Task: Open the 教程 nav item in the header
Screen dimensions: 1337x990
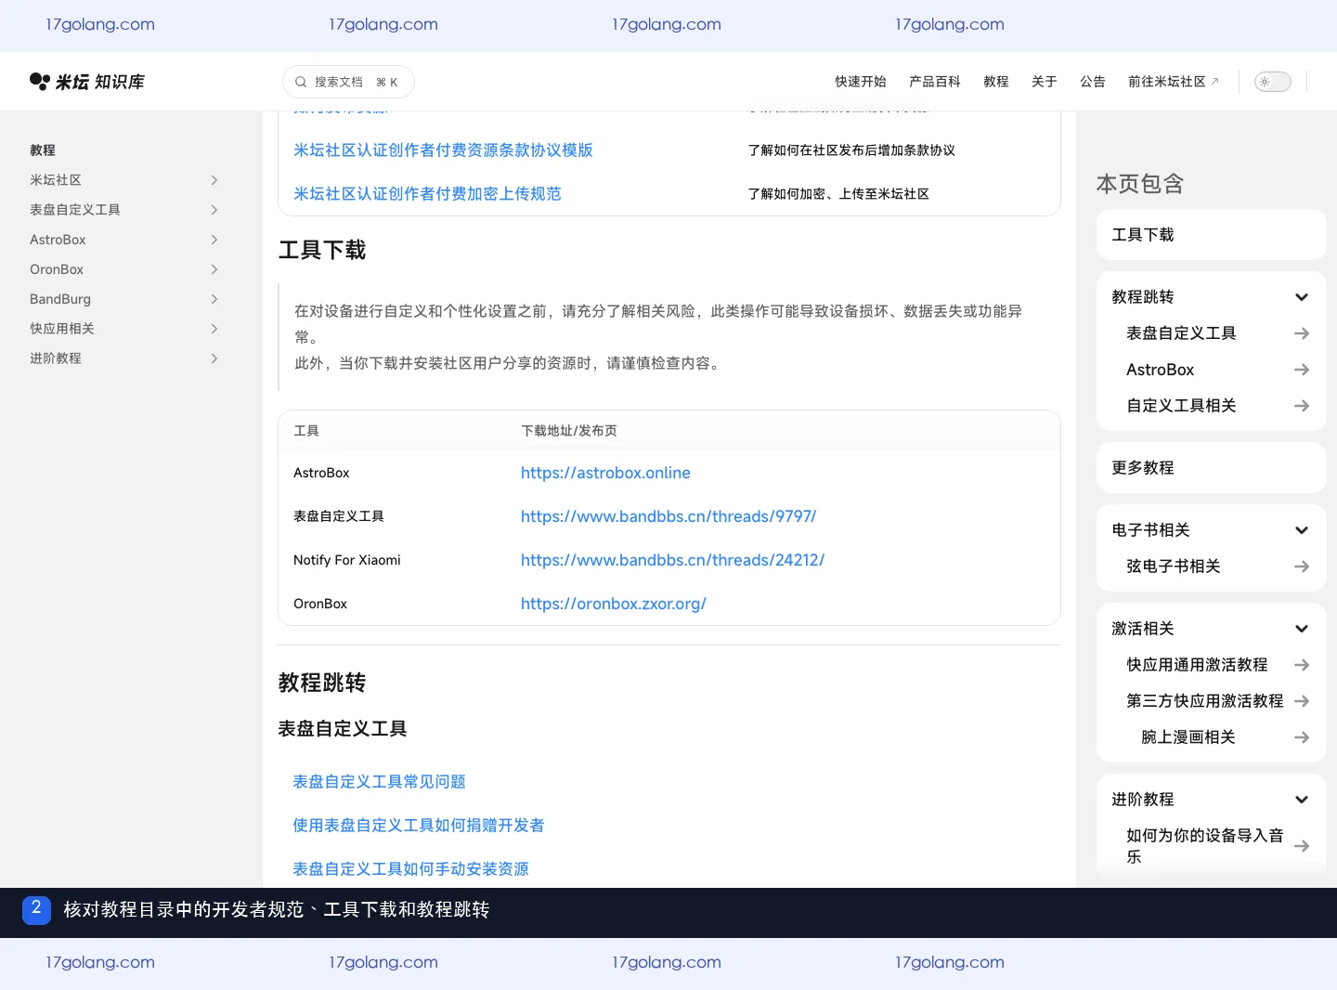Action: [x=996, y=82]
